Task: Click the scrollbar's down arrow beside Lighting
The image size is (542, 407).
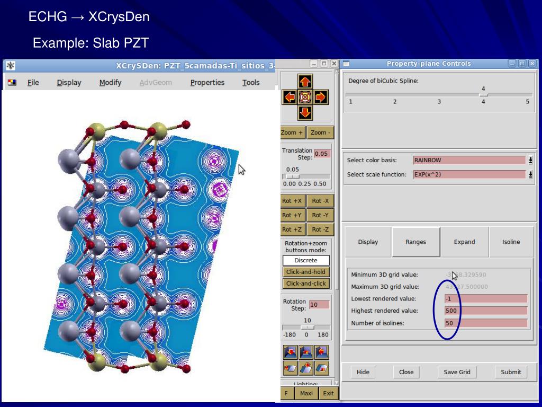Action: coord(337,383)
